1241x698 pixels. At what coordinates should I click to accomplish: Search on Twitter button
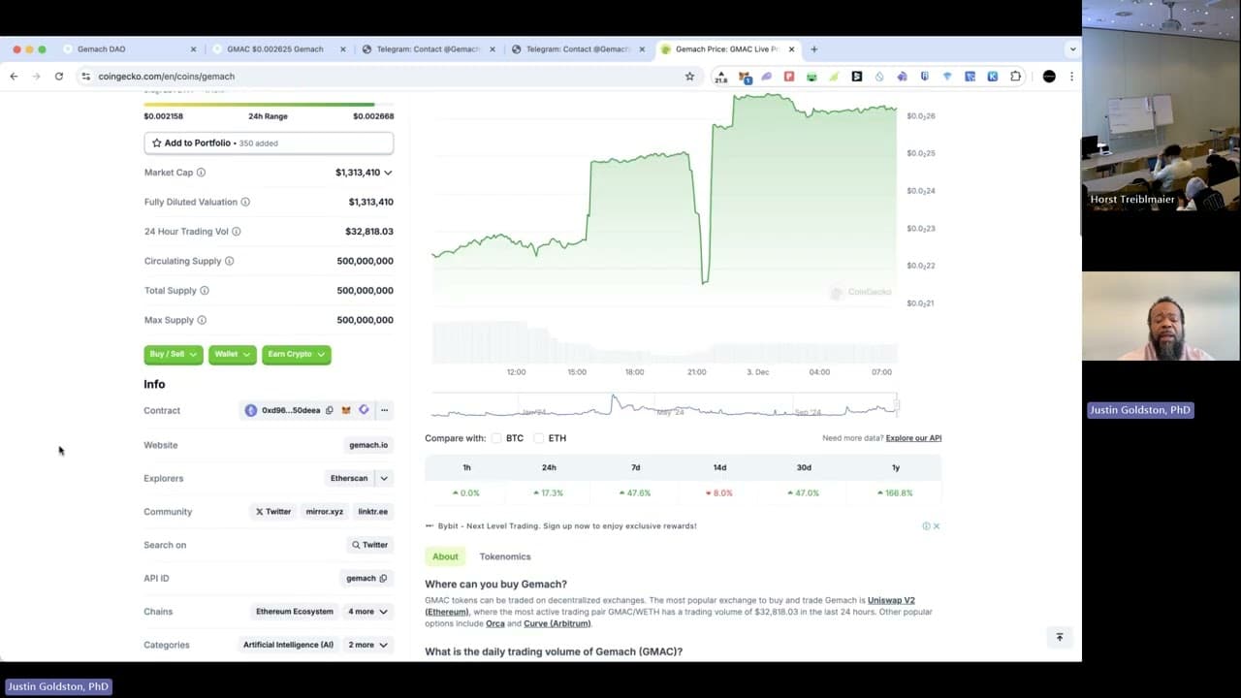(x=369, y=545)
